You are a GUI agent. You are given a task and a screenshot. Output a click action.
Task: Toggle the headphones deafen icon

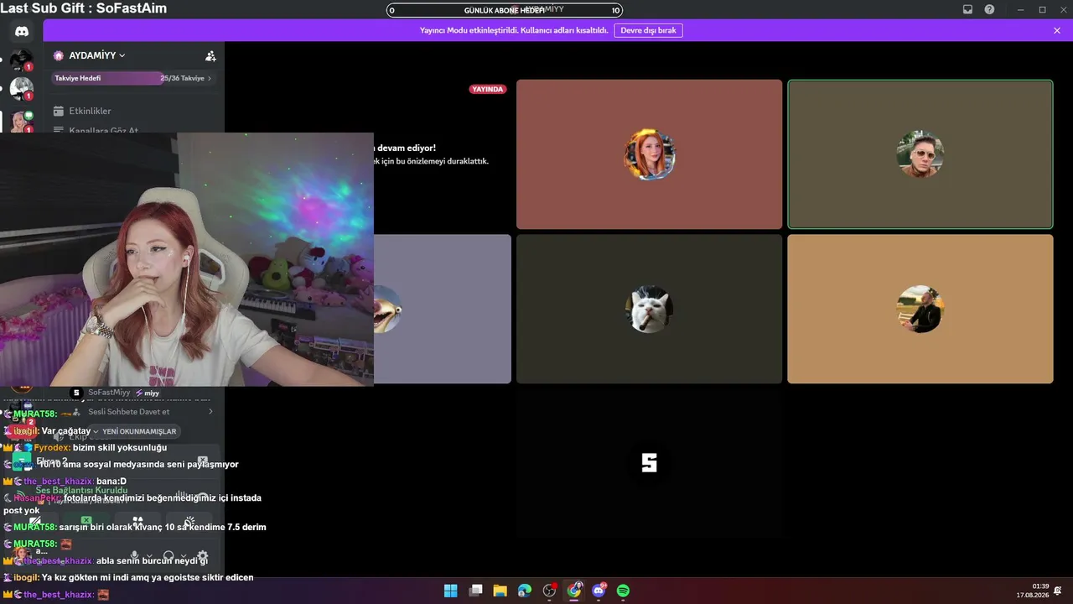[x=168, y=556]
